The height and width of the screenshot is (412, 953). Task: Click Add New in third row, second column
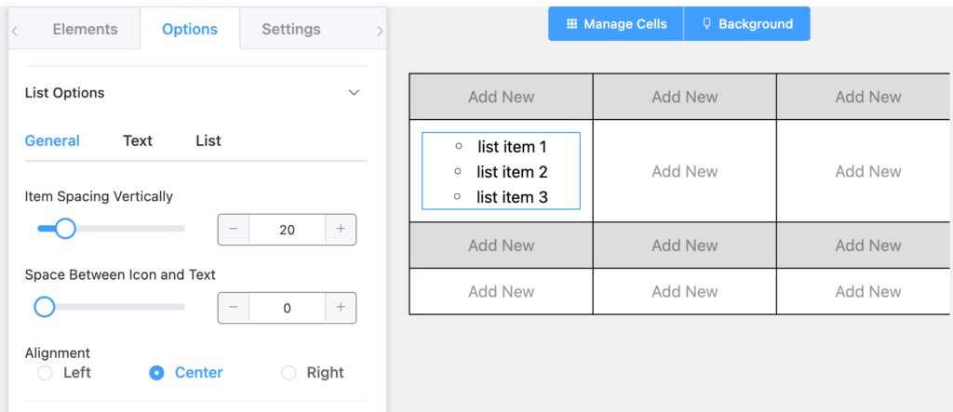pos(684,246)
